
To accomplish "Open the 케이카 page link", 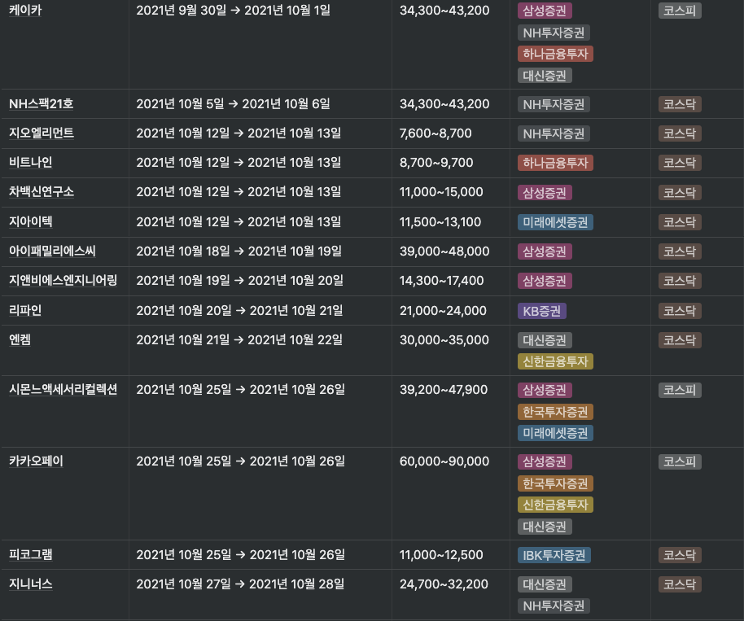I will [x=25, y=10].
